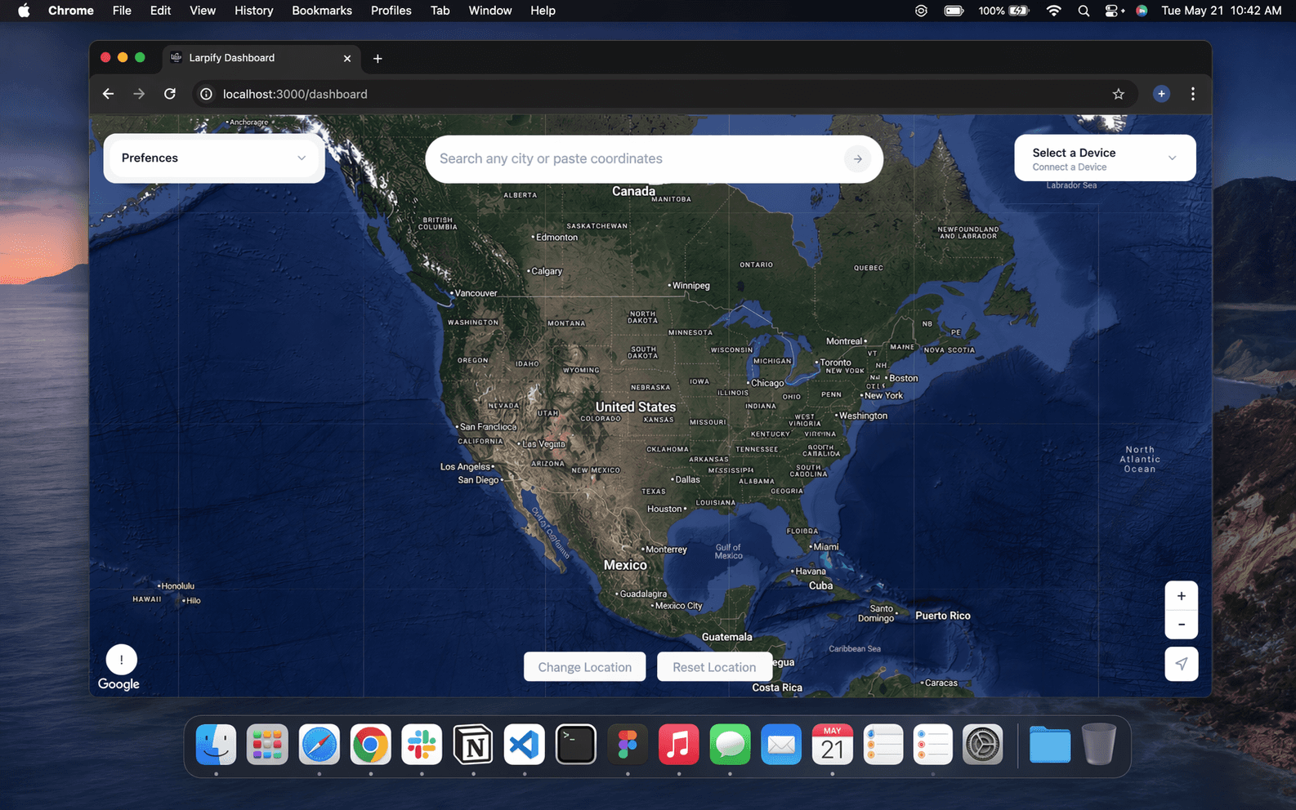Viewport: 1296px width, 810px height.
Task: Open System Settings from the dock
Action: click(982, 745)
